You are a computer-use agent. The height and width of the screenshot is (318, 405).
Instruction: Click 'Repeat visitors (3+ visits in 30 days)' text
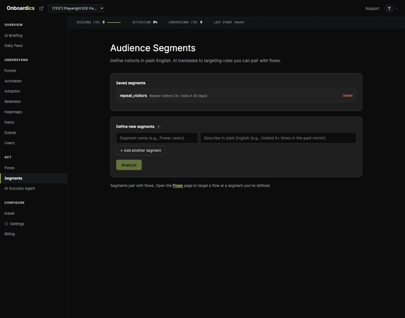click(x=178, y=96)
